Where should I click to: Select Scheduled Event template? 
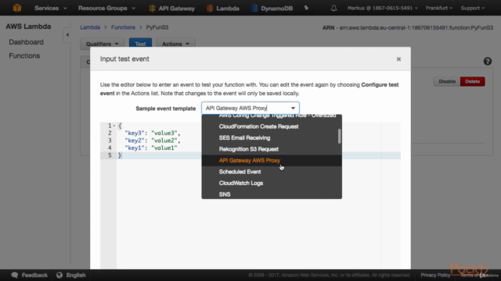click(272, 172)
